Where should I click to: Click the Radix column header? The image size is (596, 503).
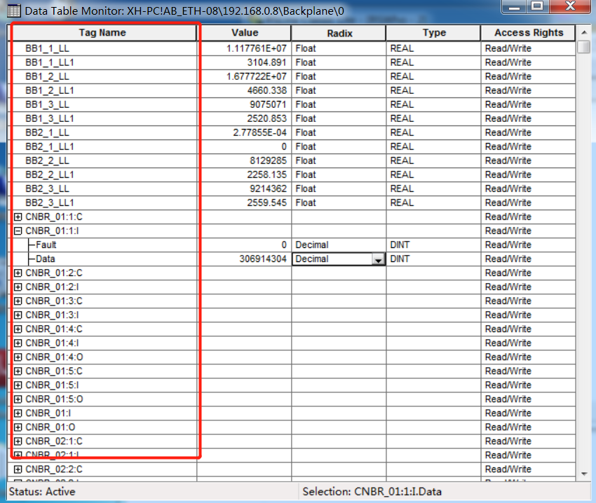339,33
